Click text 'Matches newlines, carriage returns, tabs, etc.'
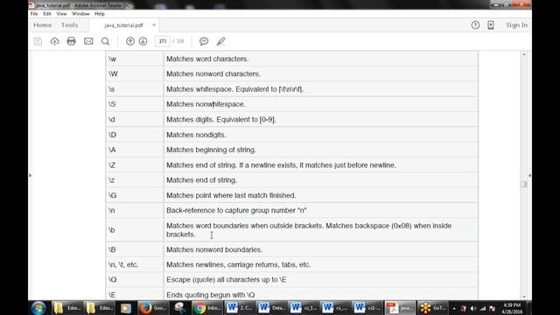The height and width of the screenshot is (315, 560). (238, 264)
